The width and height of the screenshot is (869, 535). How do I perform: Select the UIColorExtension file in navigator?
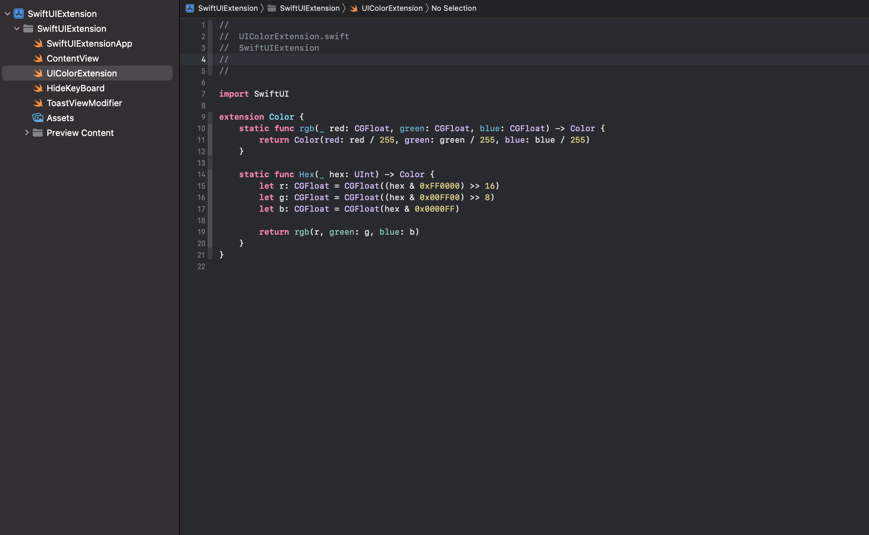[82, 73]
